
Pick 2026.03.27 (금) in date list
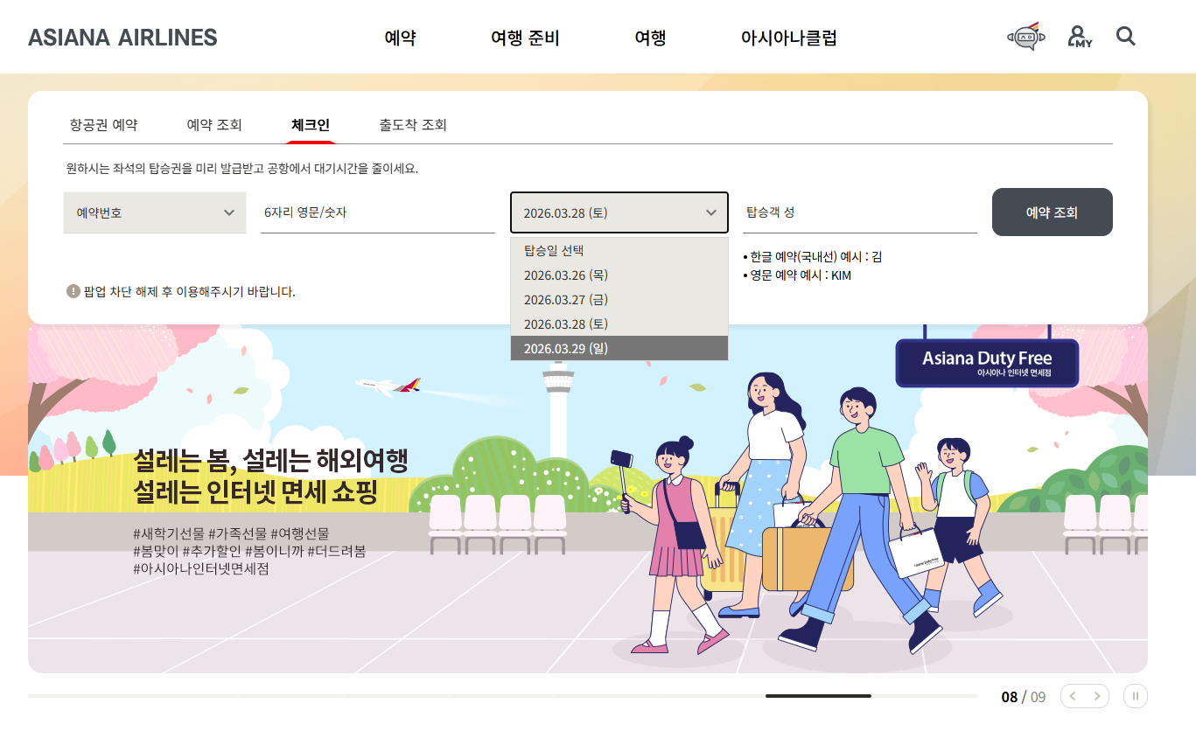tap(619, 299)
